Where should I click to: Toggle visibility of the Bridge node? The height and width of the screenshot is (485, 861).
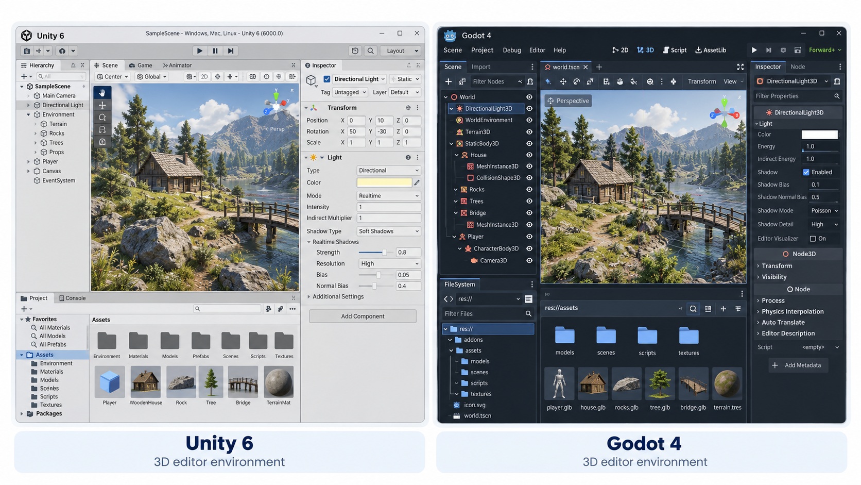(529, 213)
